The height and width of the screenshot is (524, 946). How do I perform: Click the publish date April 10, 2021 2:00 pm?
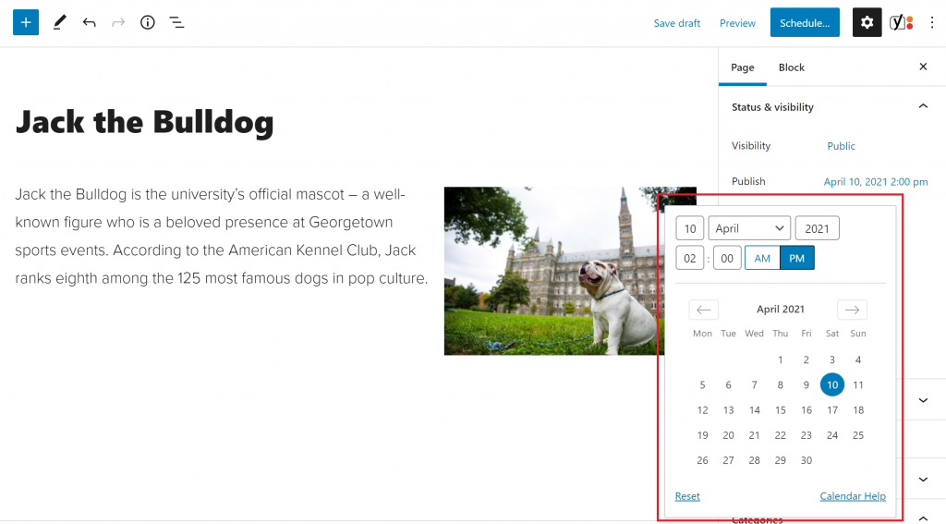pos(876,182)
